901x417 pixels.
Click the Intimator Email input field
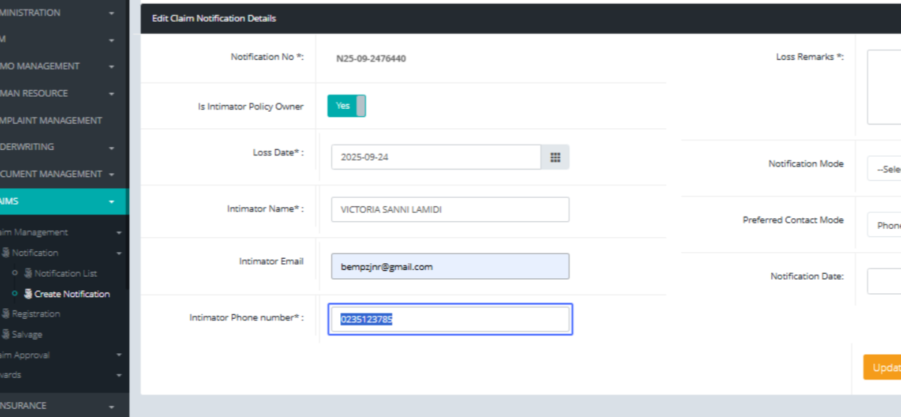(x=450, y=266)
